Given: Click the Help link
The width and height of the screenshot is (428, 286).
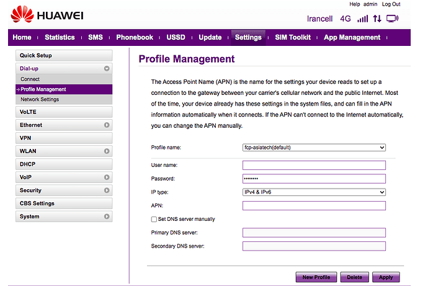Looking at the screenshot, I should pos(355,4).
